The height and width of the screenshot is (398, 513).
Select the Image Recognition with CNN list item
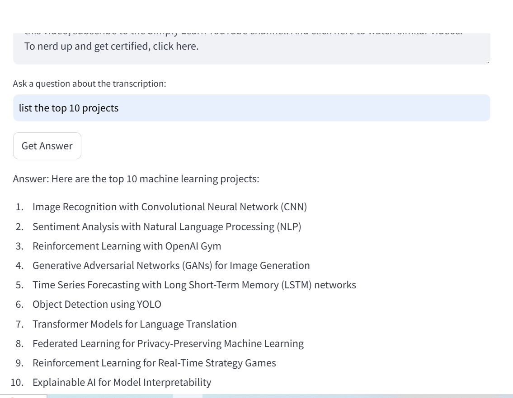tap(169, 207)
